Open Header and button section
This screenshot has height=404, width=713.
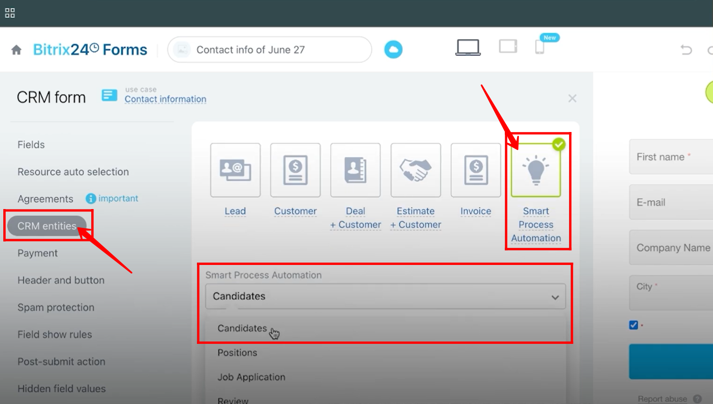61,280
